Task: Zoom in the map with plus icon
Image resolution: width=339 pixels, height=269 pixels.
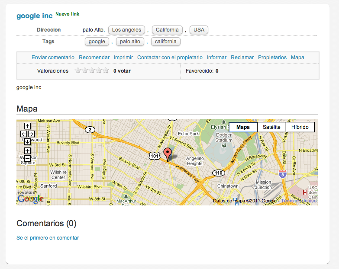Action: [27, 151]
